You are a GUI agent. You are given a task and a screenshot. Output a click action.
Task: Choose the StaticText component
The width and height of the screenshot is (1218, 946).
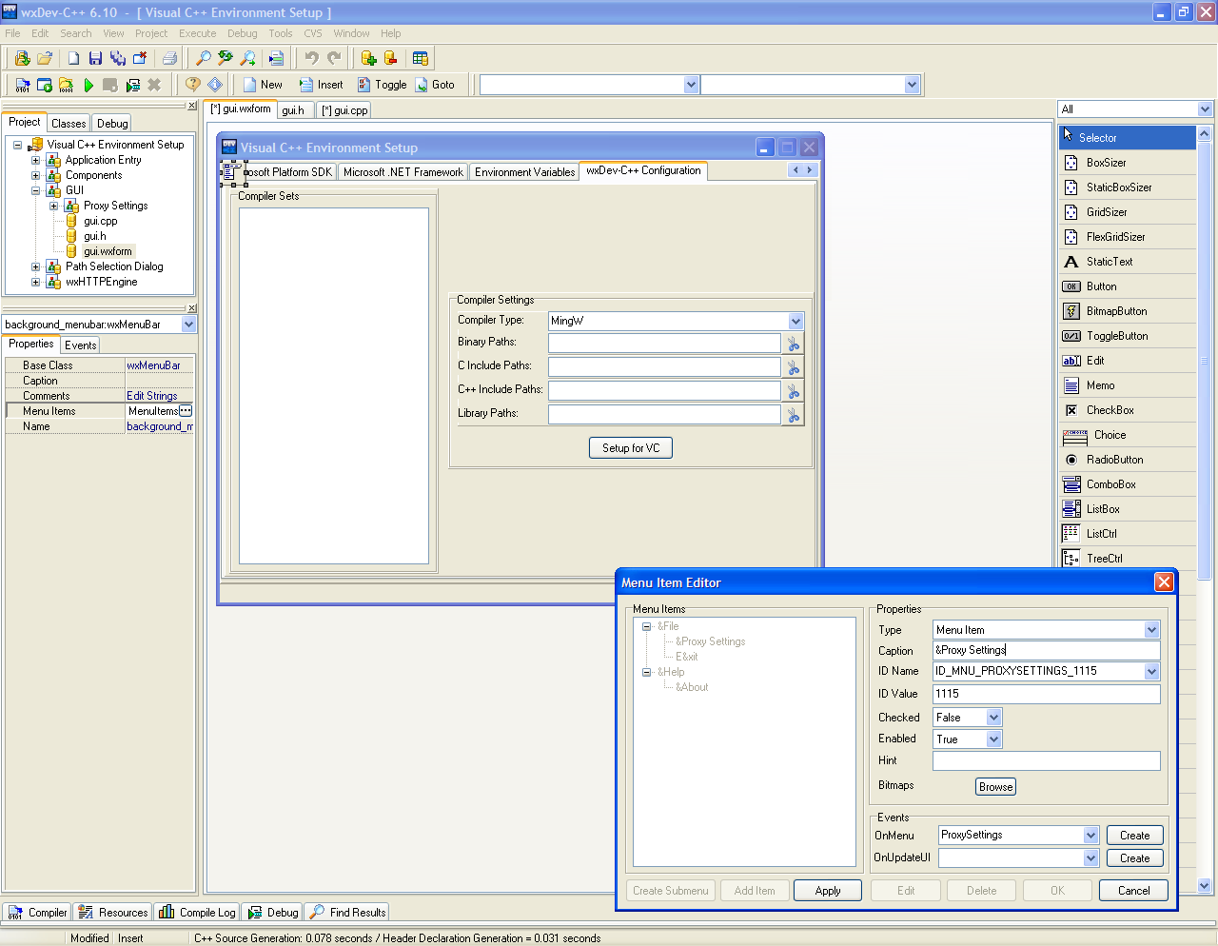1127,262
